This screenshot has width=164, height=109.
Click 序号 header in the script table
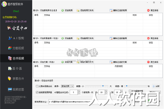[x=36, y=66]
